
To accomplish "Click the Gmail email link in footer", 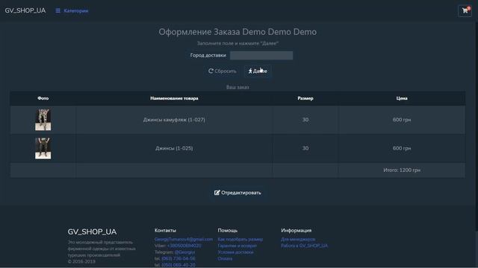I will (x=184, y=239).
